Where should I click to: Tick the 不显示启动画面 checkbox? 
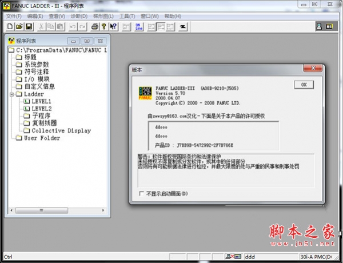pyautogui.click(x=142, y=194)
